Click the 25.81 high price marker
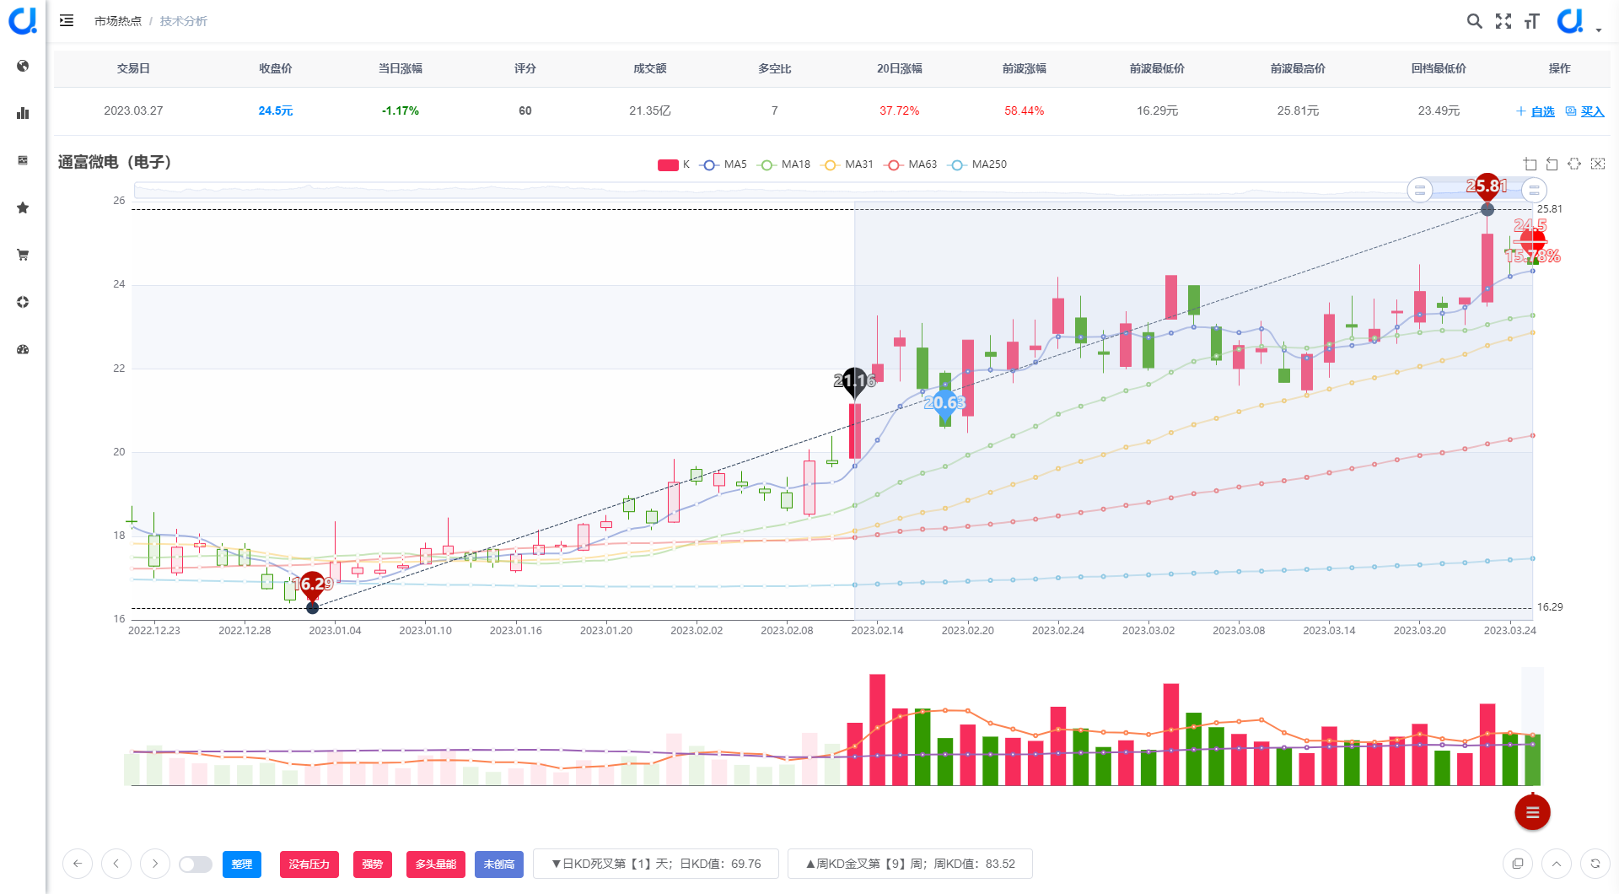Image resolution: width=1619 pixels, height=894 pixels. tap(1487, 187)
